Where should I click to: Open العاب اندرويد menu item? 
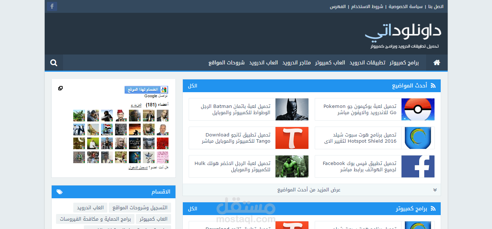pos(263,63)
